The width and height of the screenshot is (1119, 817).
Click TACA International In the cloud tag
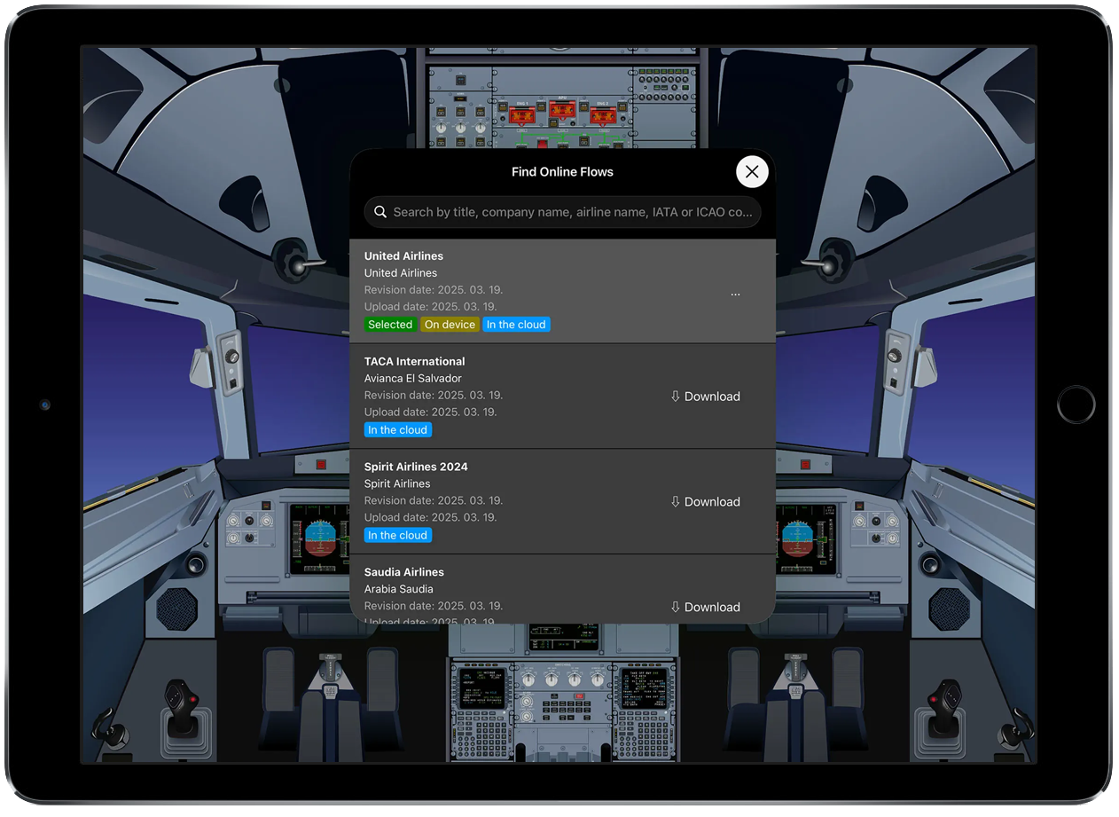pos(398,430)
